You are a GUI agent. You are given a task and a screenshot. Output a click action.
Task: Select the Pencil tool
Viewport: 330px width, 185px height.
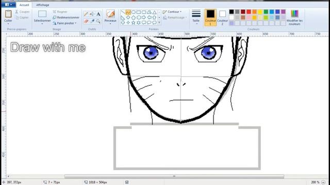click(x=86, y=14)
